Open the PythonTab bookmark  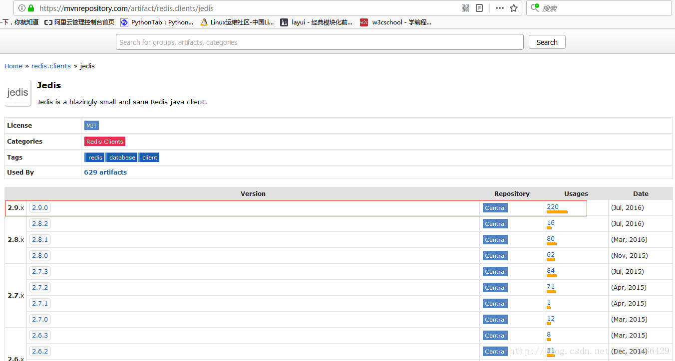(x=157, y=22)
